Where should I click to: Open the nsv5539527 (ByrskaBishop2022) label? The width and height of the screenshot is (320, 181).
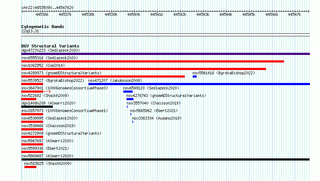53,80
